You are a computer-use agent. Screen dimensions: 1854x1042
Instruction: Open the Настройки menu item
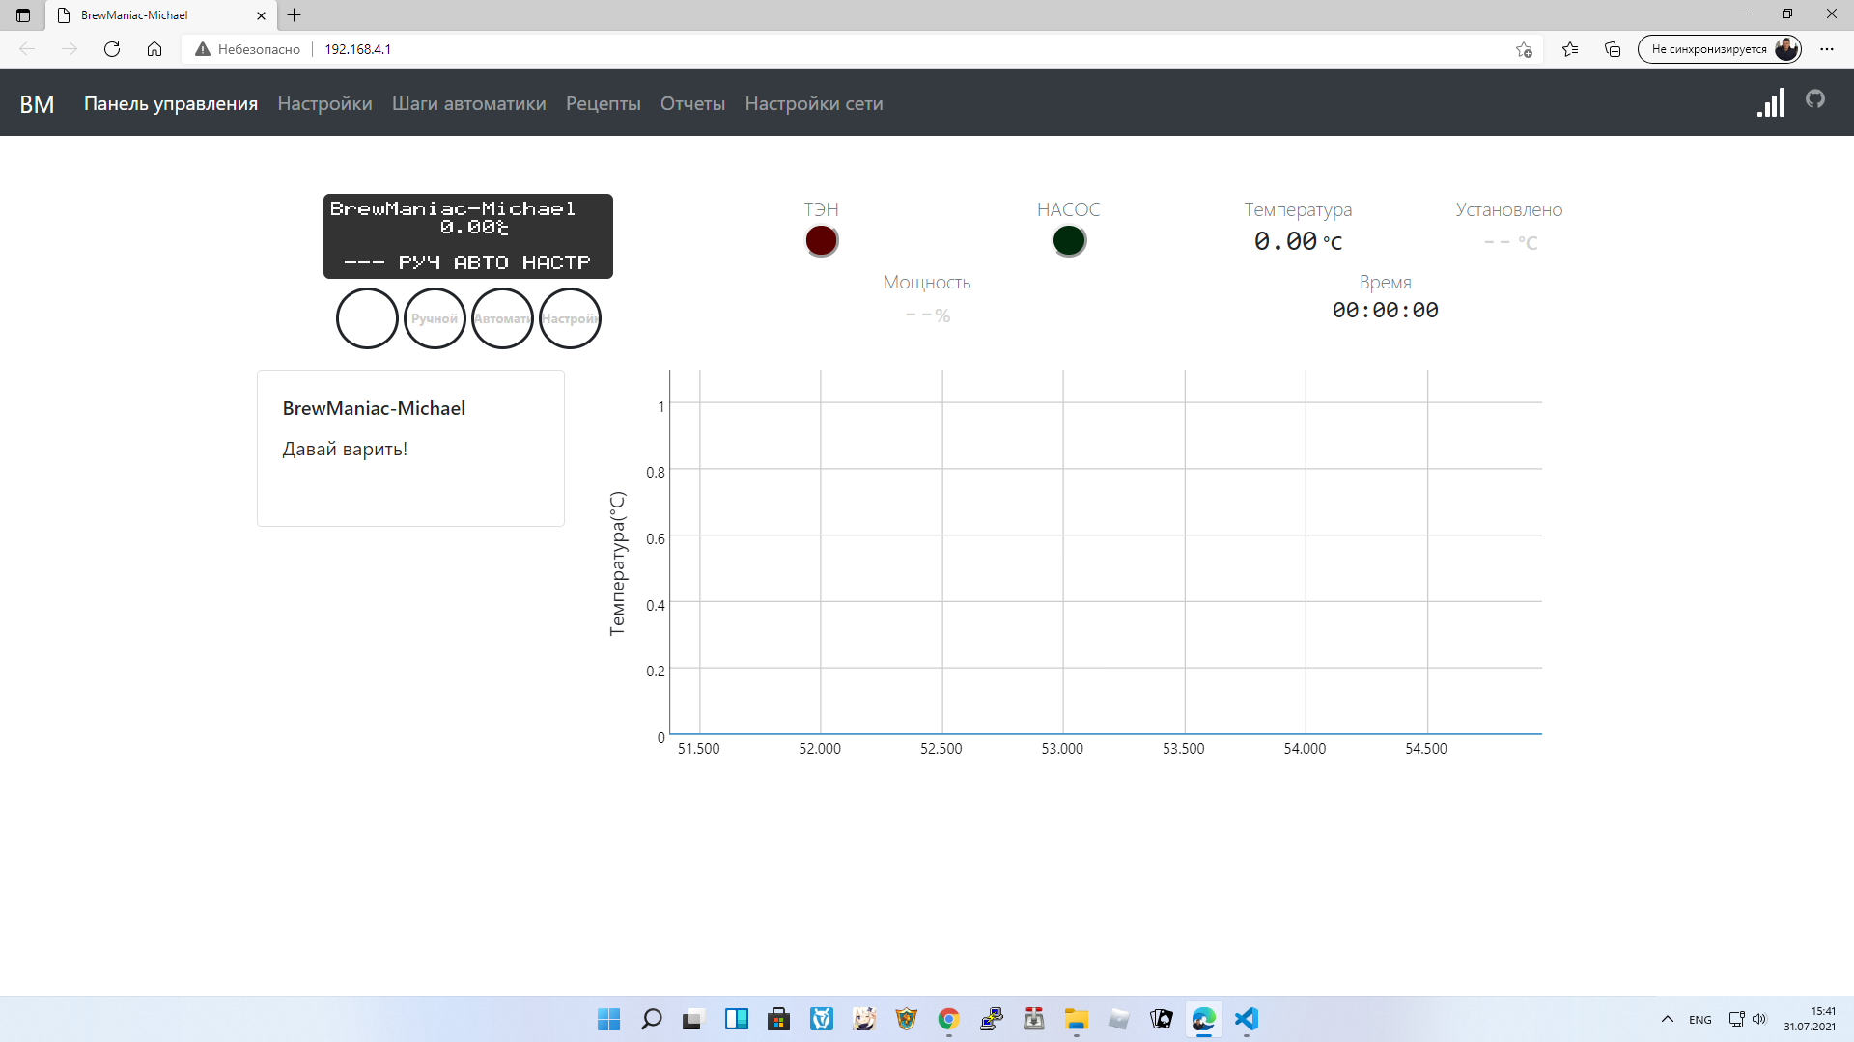click(324, 103)
